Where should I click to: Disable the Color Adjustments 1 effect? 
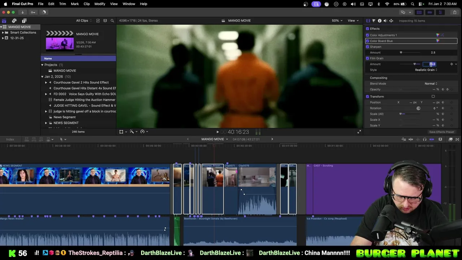367,35
